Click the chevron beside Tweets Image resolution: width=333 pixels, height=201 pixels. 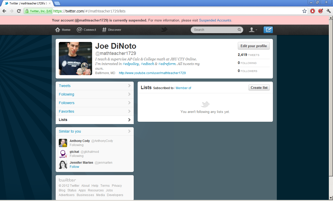click(x=129, y=86)
